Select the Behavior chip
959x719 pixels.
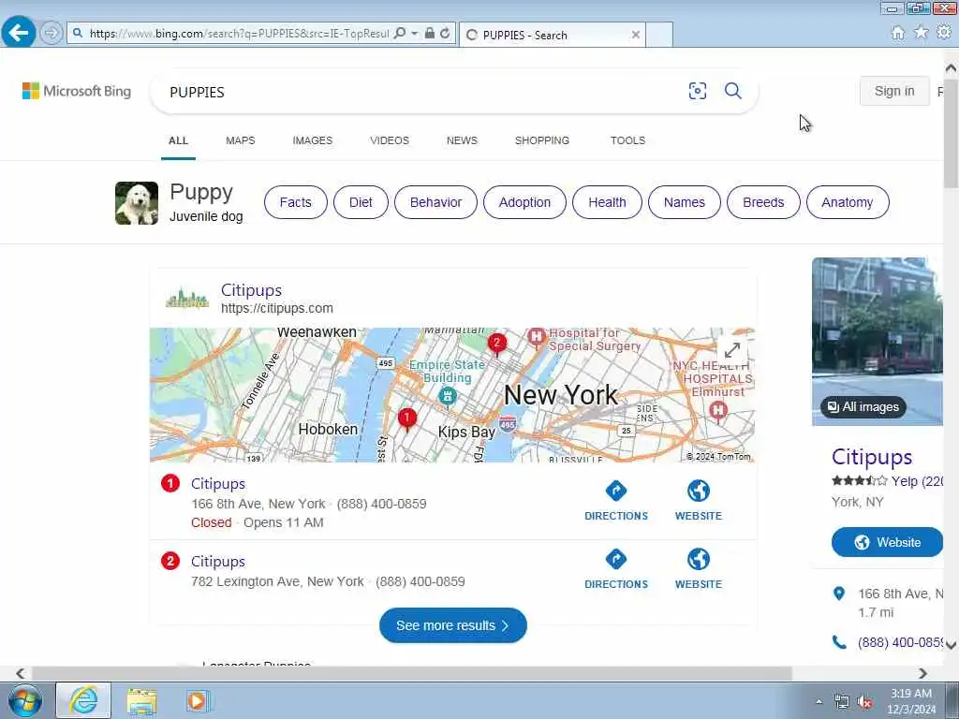coord(435,202)
